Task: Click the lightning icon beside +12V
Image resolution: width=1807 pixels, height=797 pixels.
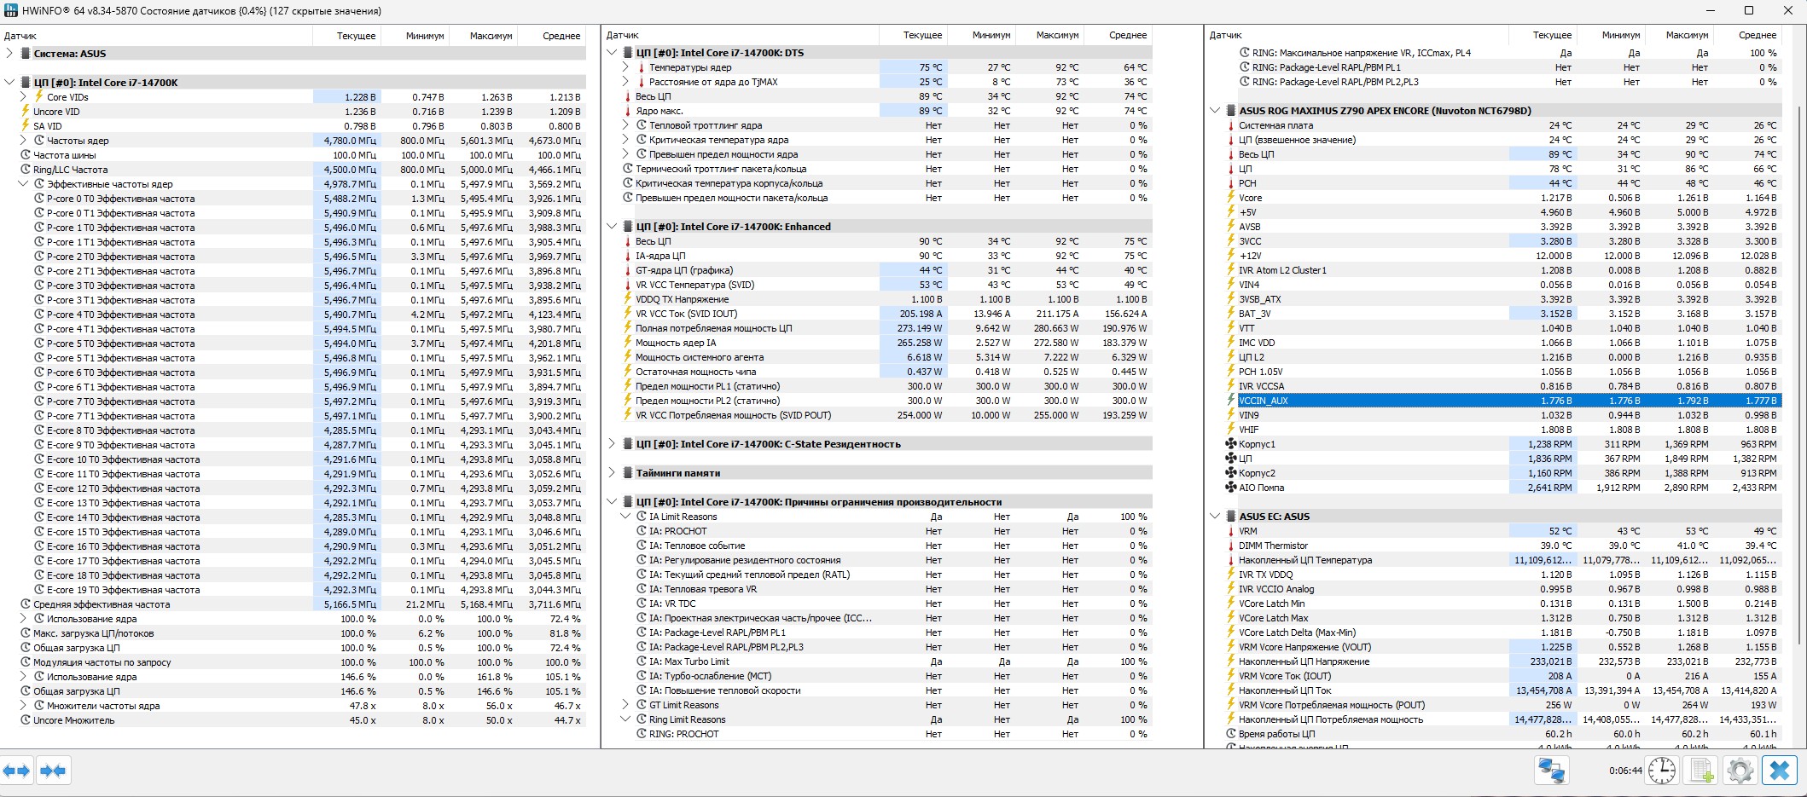Action: click(x=1230, y=256)
